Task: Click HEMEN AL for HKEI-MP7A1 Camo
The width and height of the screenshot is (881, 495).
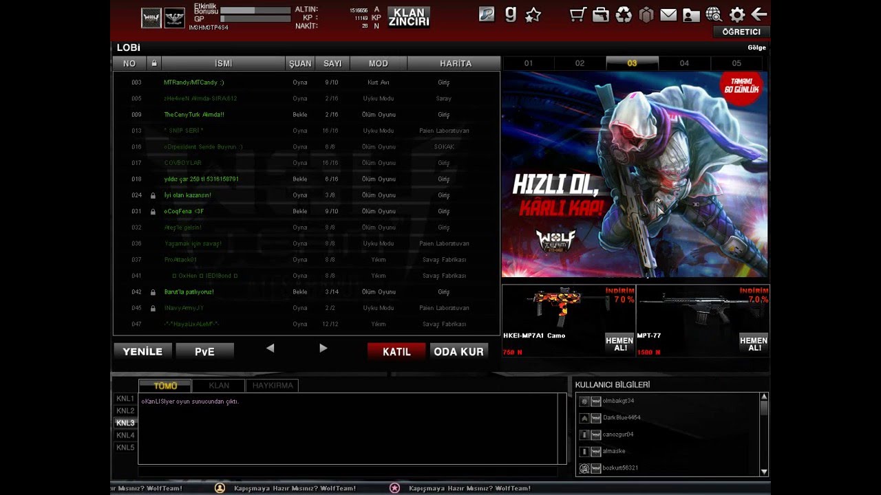Action: click(x=620, y=344)
